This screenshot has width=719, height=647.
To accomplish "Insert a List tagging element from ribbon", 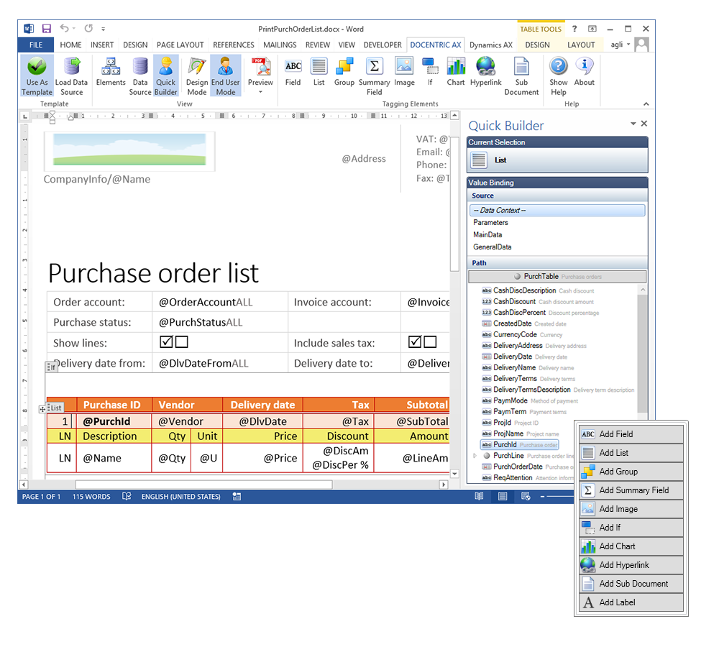I will click(319, 72).
